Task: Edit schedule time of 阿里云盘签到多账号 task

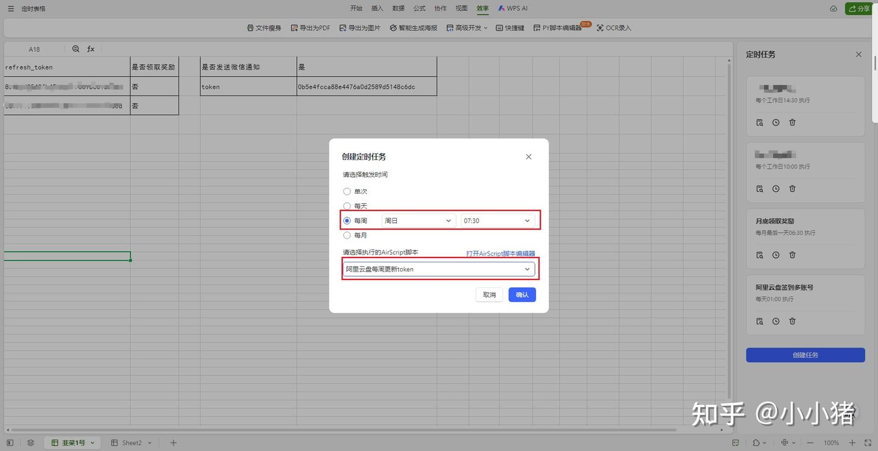Action: 776,321
